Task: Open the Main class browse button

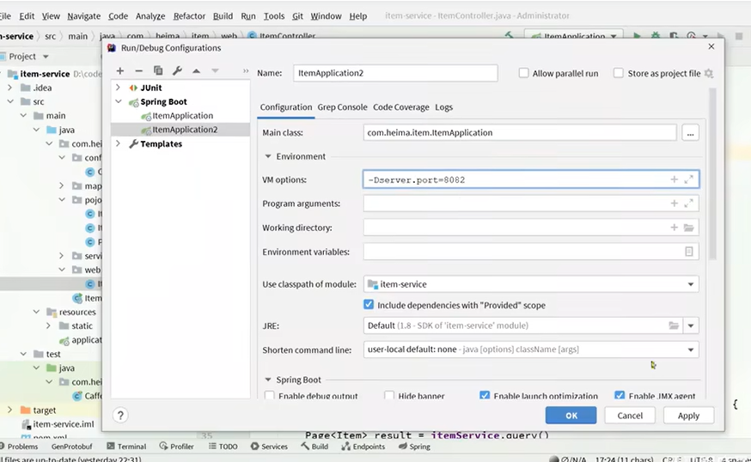Action: pyautogui.click(x=690, y=133)
